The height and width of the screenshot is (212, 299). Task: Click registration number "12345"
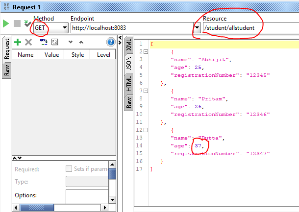pyautogui.click(x=258, y=75)
